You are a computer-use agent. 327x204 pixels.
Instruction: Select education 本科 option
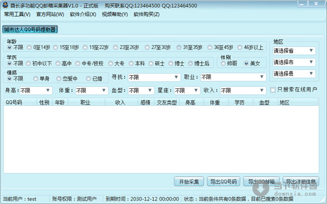tap(137, 63)
